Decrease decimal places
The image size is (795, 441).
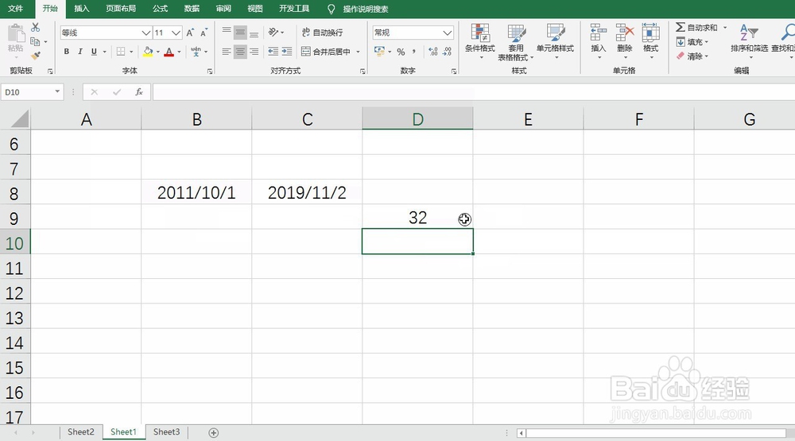coord(447,52)
